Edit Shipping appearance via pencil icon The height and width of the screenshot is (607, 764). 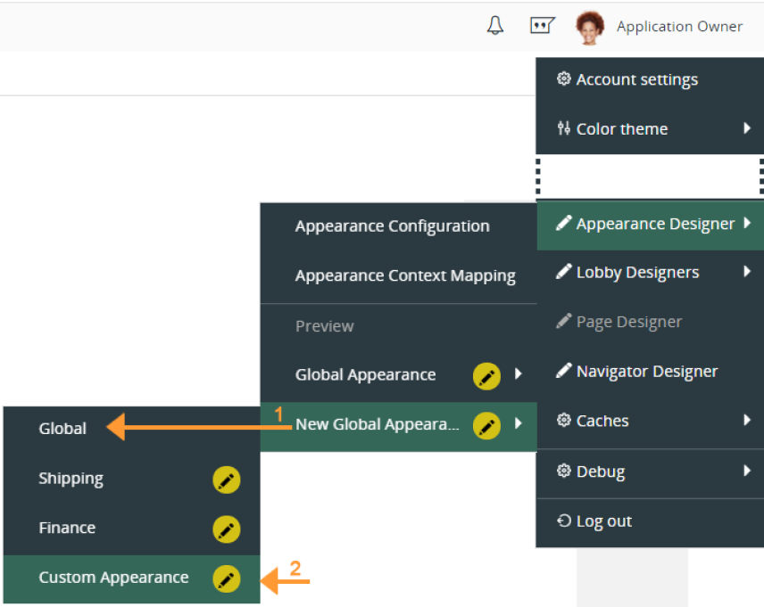click(x=227, y=480)
